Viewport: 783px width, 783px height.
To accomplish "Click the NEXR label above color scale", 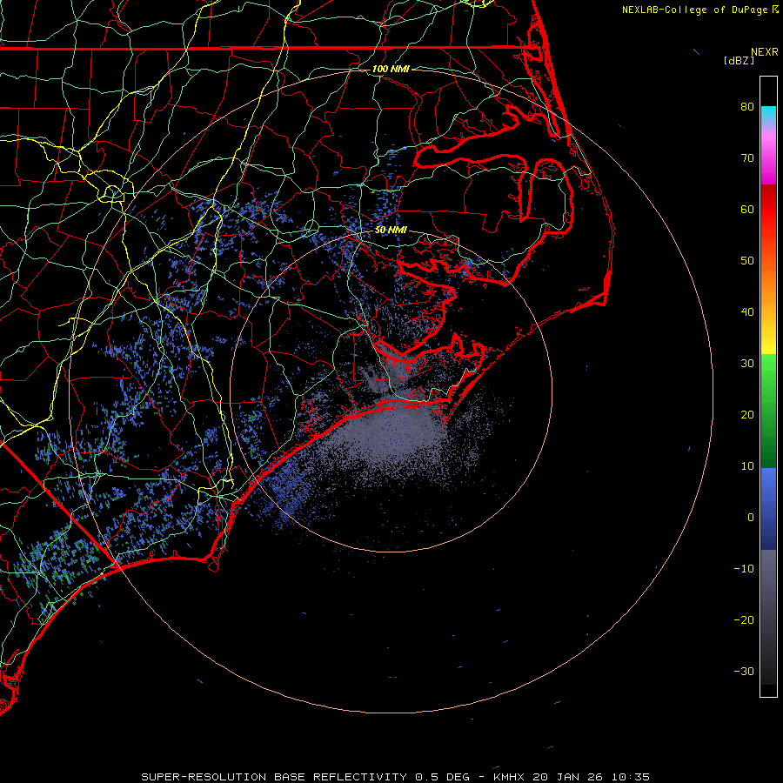I will click(765, 52).
